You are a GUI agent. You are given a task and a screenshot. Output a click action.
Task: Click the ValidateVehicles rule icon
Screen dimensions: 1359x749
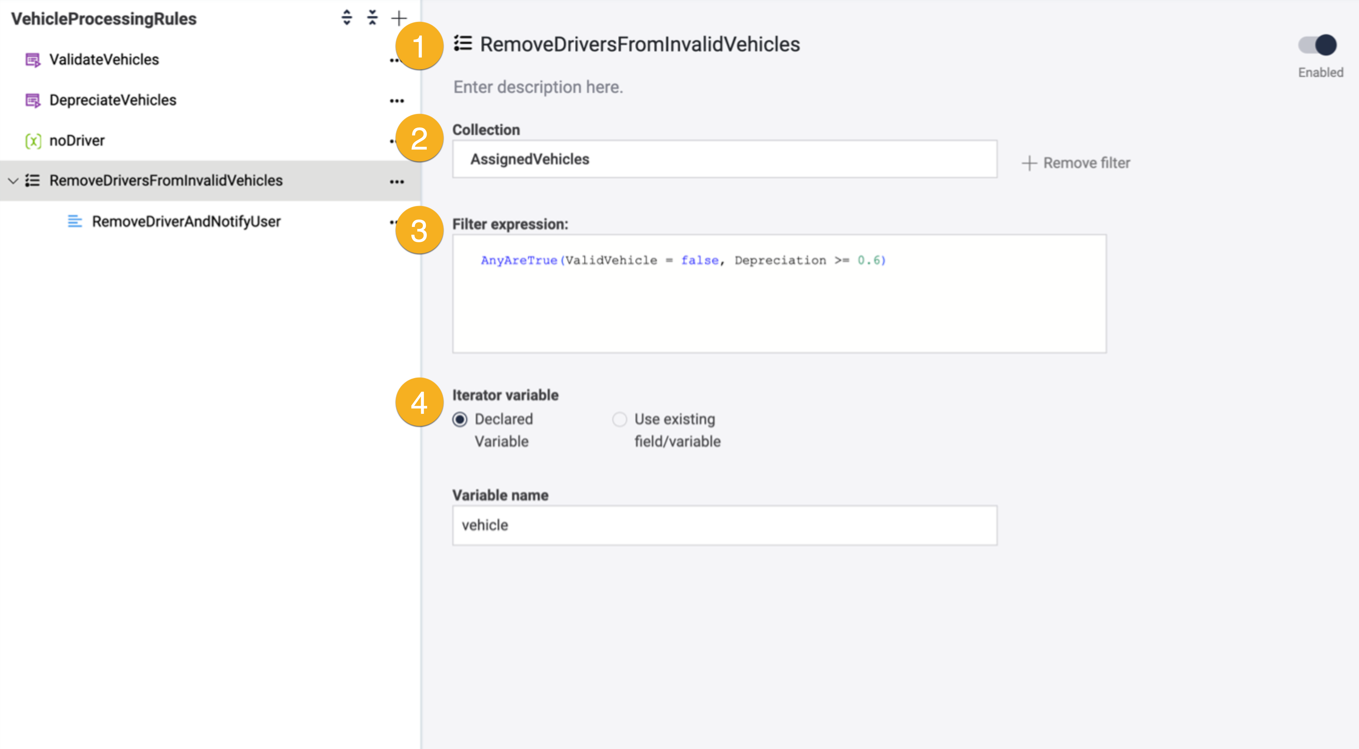(33, 60)
